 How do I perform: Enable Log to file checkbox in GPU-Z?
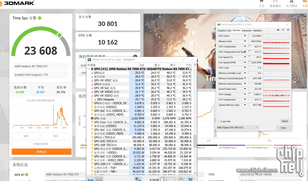(x=220, y=122)
